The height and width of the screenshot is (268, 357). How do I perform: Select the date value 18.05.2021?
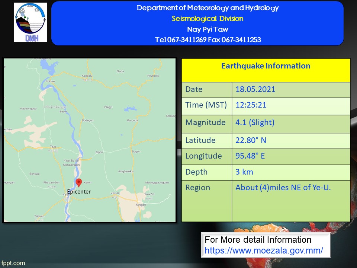tap(255, 89)
